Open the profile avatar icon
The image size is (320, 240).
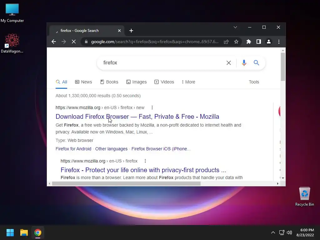coord(269,42)
